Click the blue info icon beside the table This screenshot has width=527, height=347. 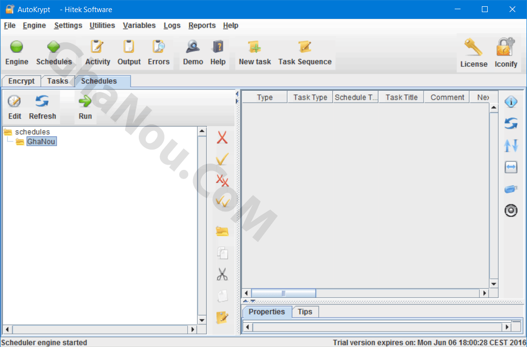[x=511, y=102]
